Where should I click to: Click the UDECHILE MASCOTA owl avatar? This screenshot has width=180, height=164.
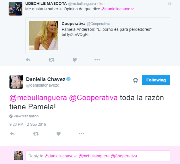(x=16, y=9)
